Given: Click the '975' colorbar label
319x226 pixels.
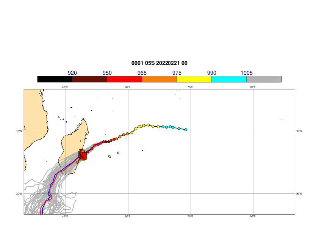Looking at the screenshot, I should [177, 73].
